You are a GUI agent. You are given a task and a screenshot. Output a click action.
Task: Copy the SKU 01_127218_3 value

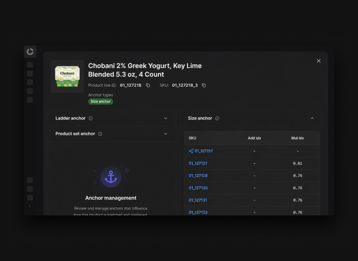pos(204,85)
